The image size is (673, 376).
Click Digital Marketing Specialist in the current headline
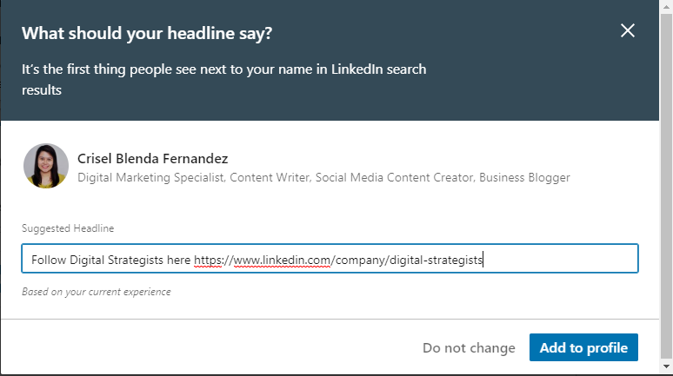click(x=143, y=177)
